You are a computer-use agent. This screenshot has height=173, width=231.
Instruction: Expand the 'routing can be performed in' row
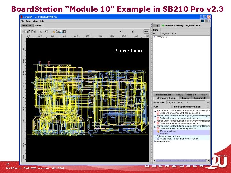point(155,117)
